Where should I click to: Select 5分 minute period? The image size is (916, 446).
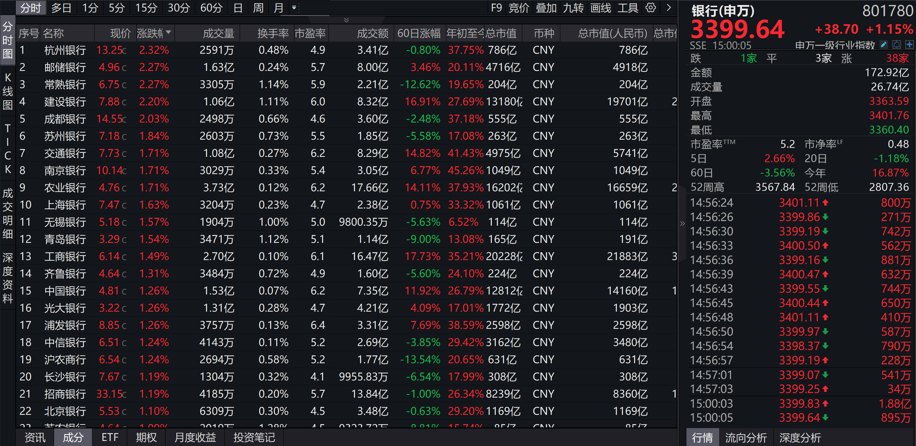tap(117, 8)
